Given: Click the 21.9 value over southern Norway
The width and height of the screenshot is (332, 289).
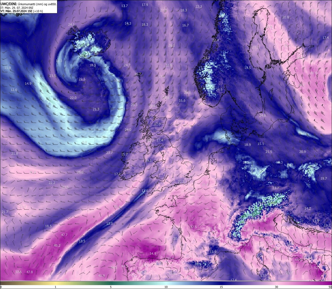Looking at the screenshot, I should (x=219, y=90).
